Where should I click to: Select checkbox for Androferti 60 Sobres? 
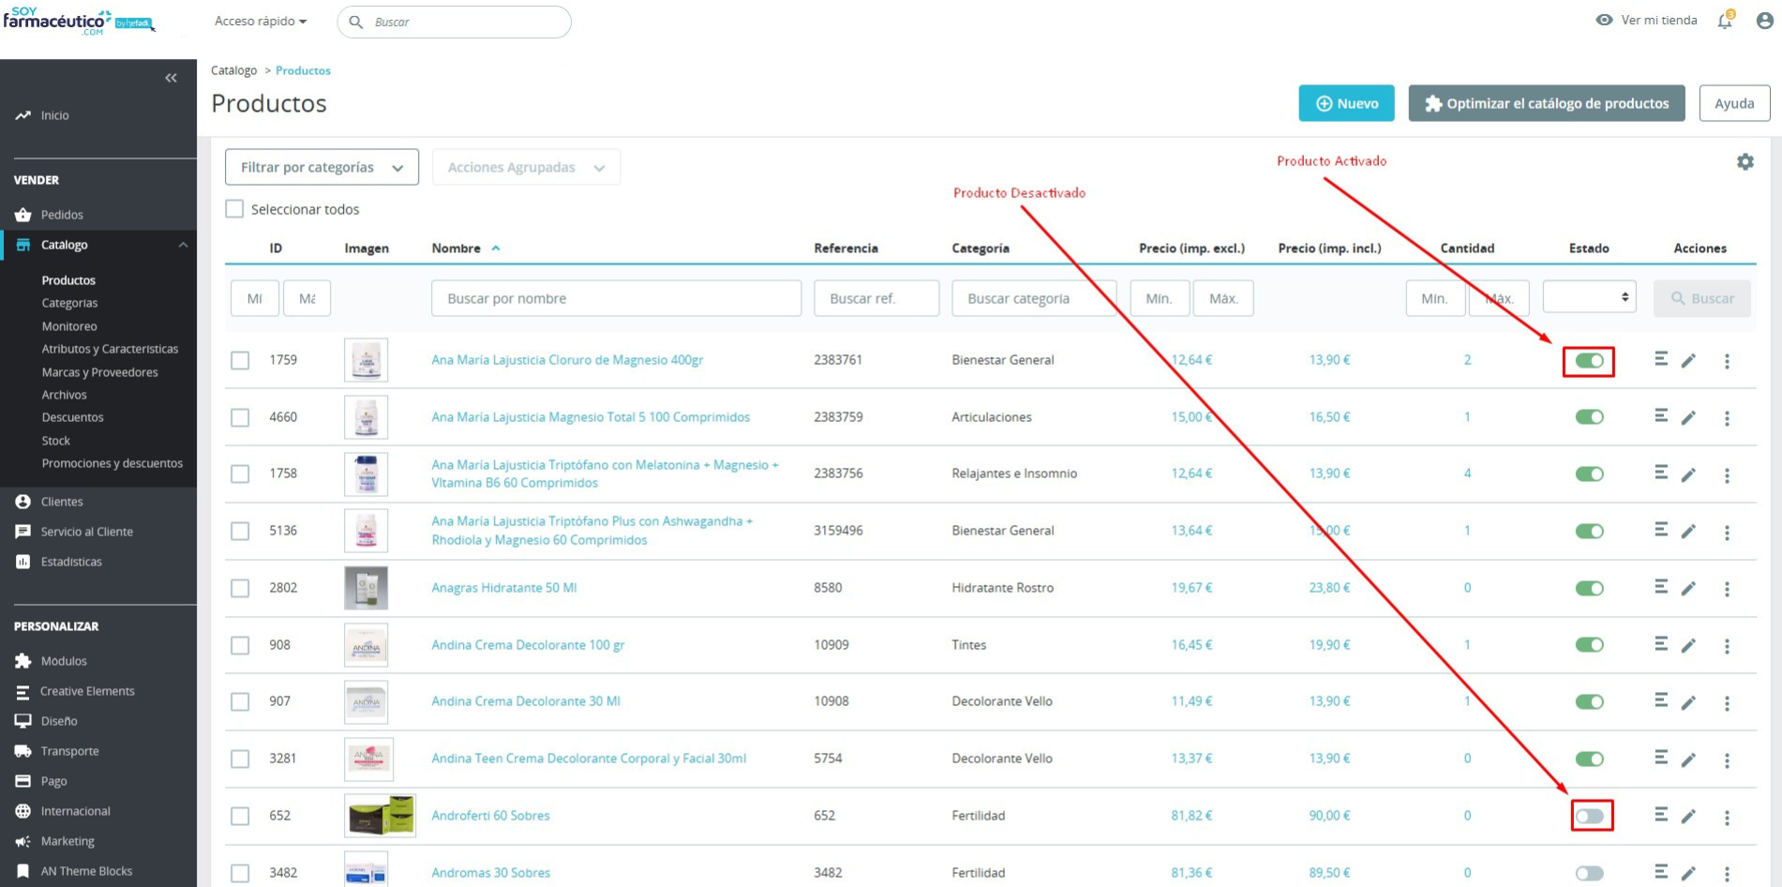[x=240, y=816]
